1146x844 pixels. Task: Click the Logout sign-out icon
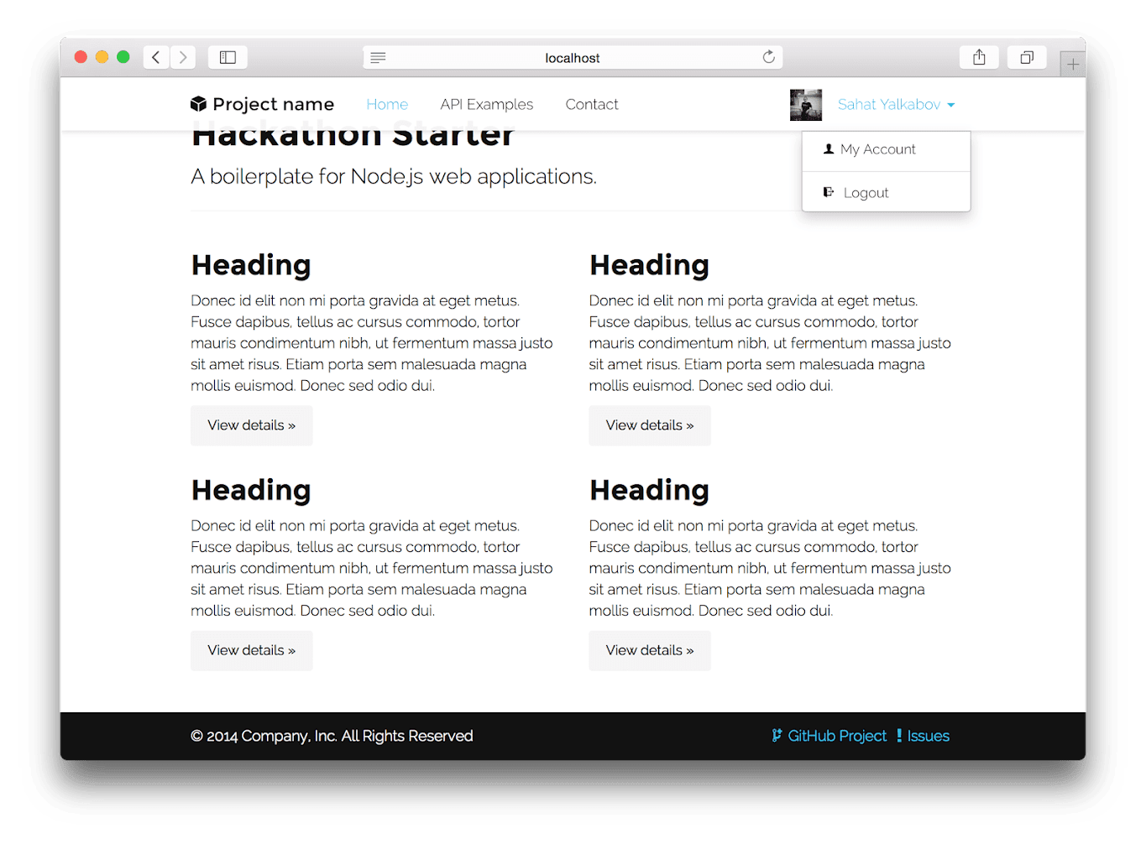tap(827, 191)
